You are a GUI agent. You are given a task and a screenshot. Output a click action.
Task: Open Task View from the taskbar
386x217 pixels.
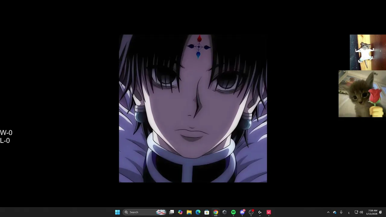pos(172,212)
